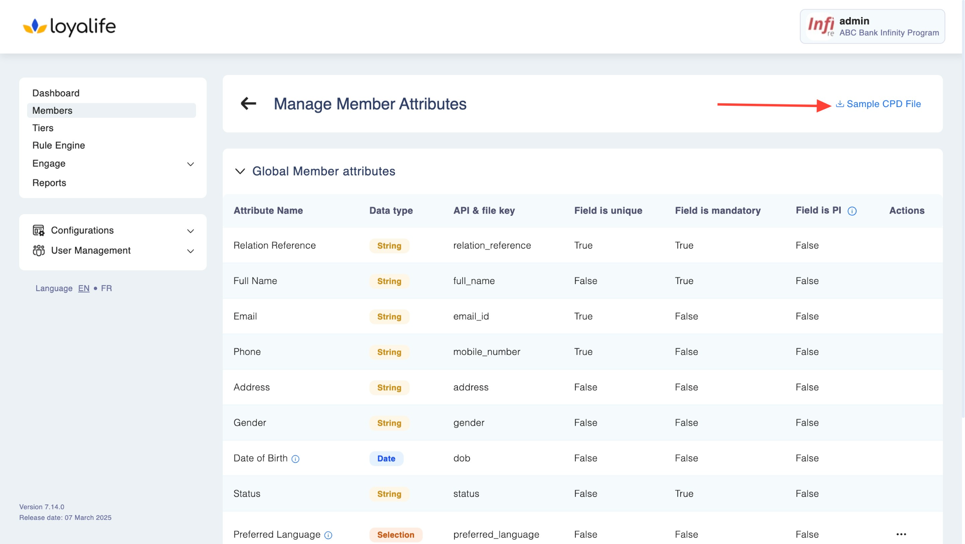Click the loyalife logo
965x544 pixels.
click(x=69, y=27)
